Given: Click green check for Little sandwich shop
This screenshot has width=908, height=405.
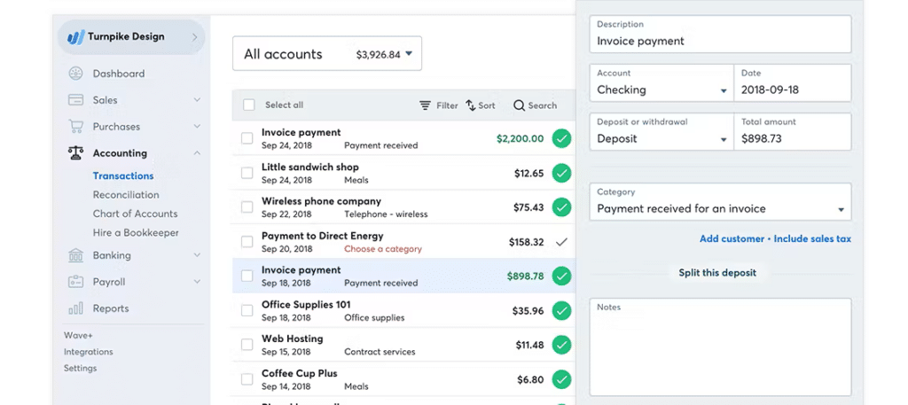Looking at the screenshot, I should [561, 173].
